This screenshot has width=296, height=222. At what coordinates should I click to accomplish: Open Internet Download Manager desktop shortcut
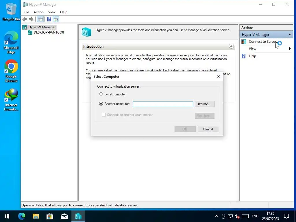[x=11, y=100]
